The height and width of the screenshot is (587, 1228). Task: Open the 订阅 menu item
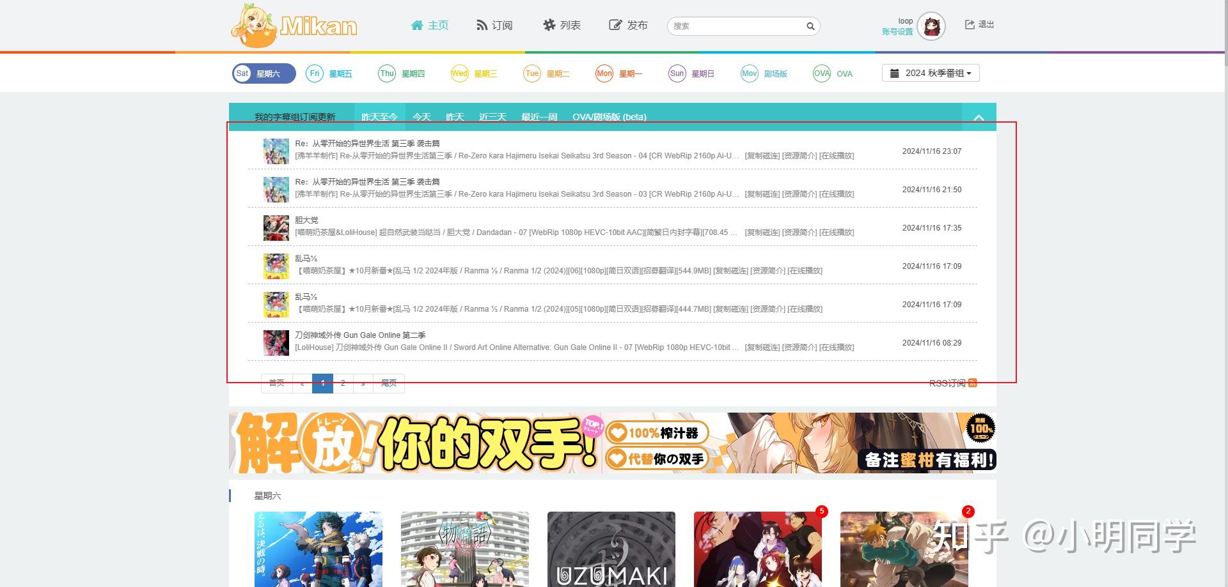point(494,25)
